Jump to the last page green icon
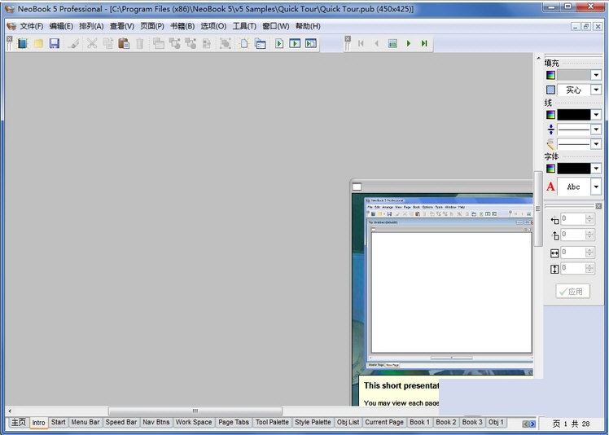Screen dimensions: 609x435 coord(424,43)
